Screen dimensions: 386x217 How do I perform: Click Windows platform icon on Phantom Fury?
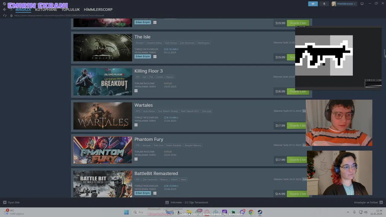coord(136,159)
